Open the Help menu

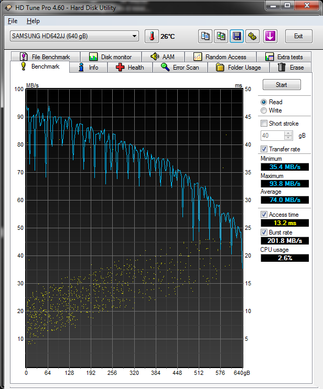coord(33,21)
